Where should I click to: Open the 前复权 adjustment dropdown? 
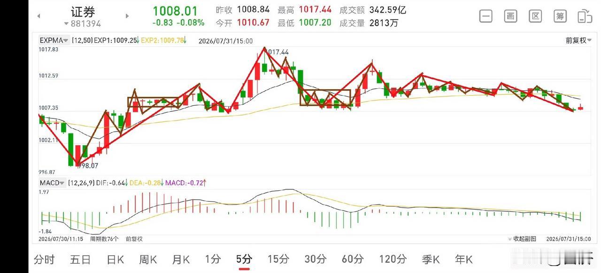point(578,40)
